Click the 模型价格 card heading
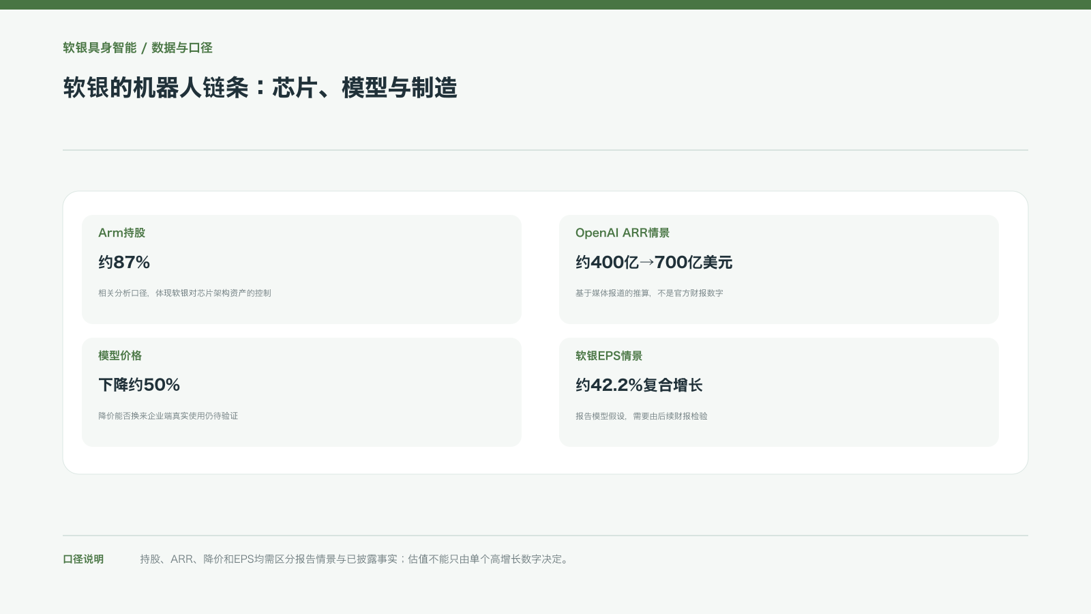Viewport: 1091px width, 614px height. coord(120,355)
